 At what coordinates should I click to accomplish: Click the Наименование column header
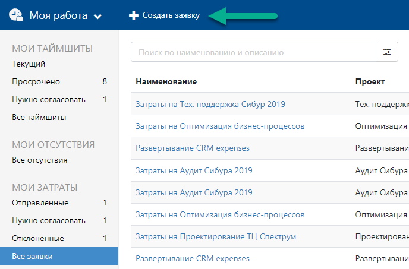(x=166, y=81)
